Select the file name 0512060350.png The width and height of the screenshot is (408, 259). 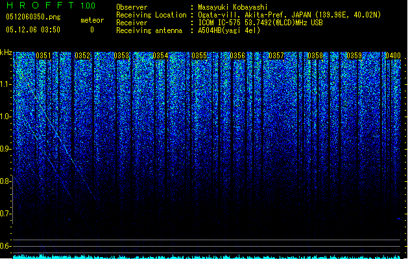[x=33, y=17]
